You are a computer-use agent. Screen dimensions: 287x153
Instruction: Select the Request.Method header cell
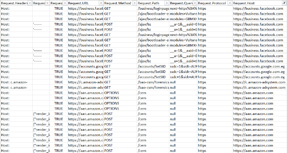(121, 3)
